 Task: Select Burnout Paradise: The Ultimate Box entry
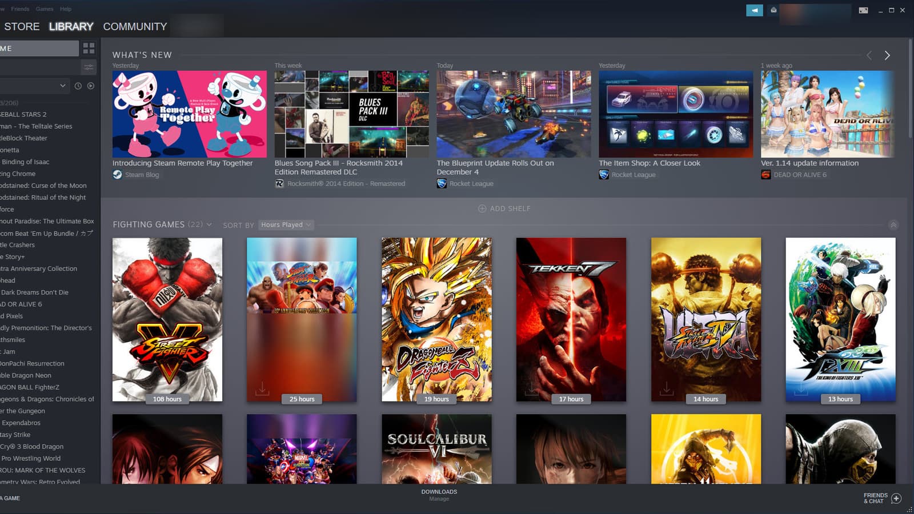pos(47,221)
